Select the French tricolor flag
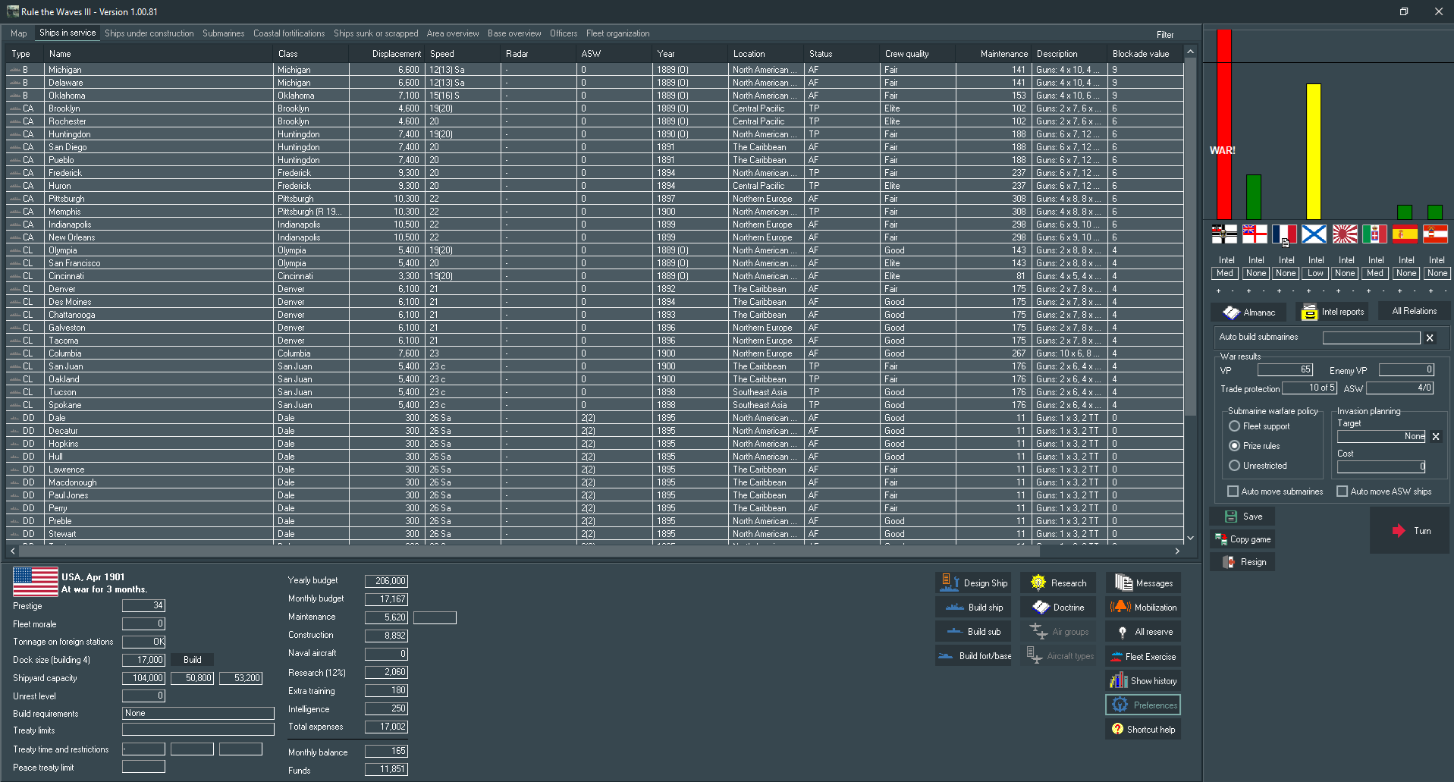 (x=1284, y=234)
